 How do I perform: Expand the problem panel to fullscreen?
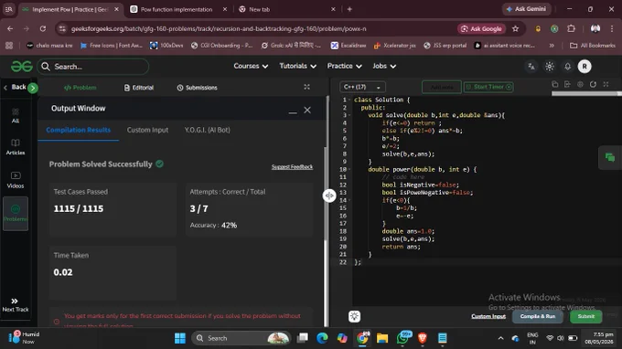click(x=306, y=87)
